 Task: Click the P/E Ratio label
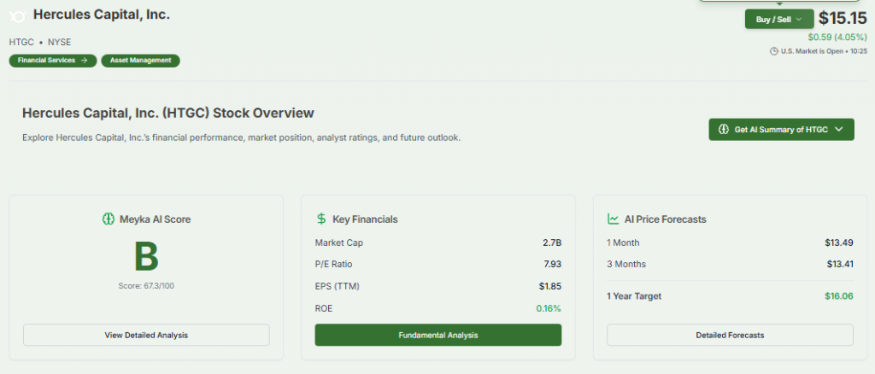334,264
